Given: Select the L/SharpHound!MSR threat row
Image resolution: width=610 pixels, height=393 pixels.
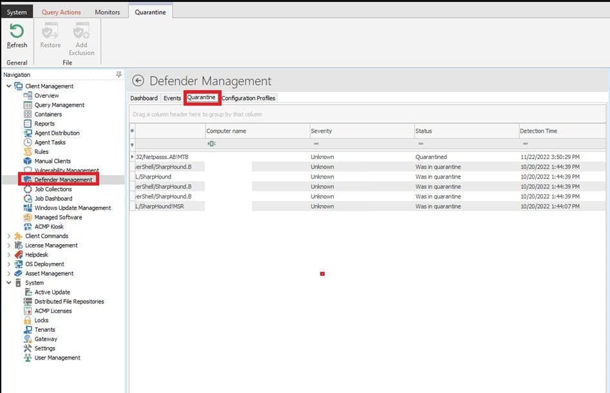Looking at the screenshot, I should tap(368, 206).
